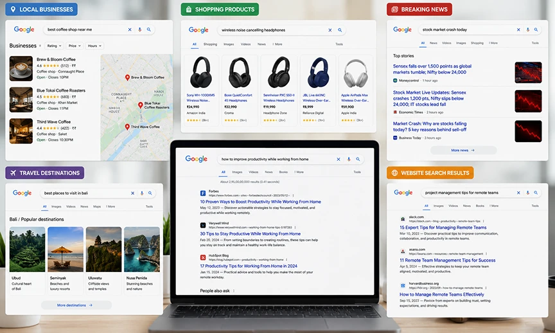Viewport: 555px width, 333px height.
Task: Clear the headphones search query
Action: coord(330,30)
